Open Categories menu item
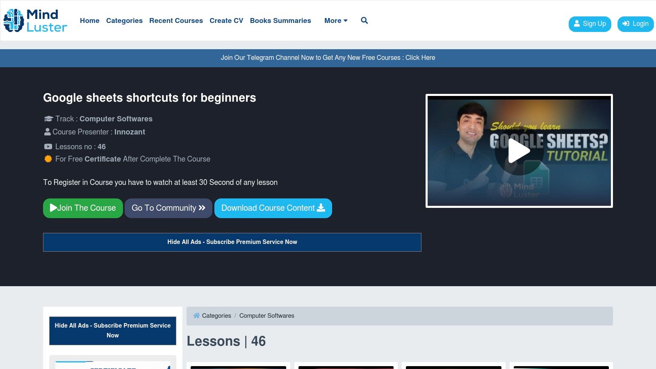This screenshot has width=656, height=369. (124, 20)
